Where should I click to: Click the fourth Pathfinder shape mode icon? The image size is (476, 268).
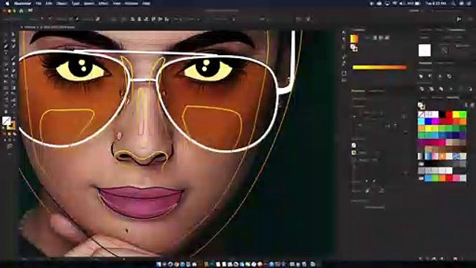tap(449, 76)
